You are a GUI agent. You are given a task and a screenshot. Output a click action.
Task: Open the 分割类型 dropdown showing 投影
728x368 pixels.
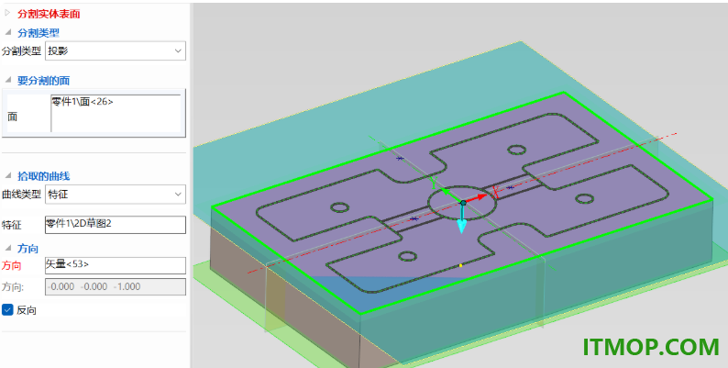(x=116, y=51)
